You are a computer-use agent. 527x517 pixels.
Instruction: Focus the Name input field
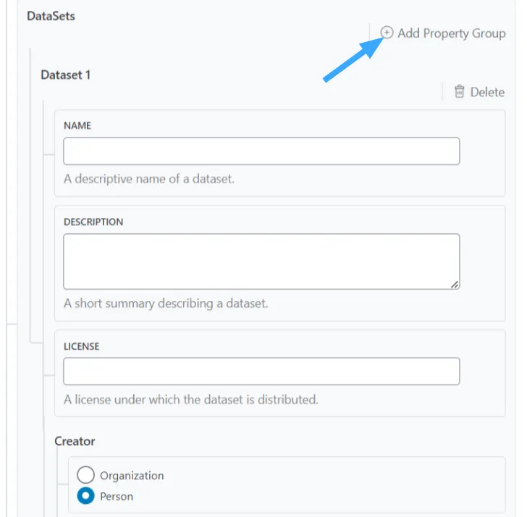point(261,151)
